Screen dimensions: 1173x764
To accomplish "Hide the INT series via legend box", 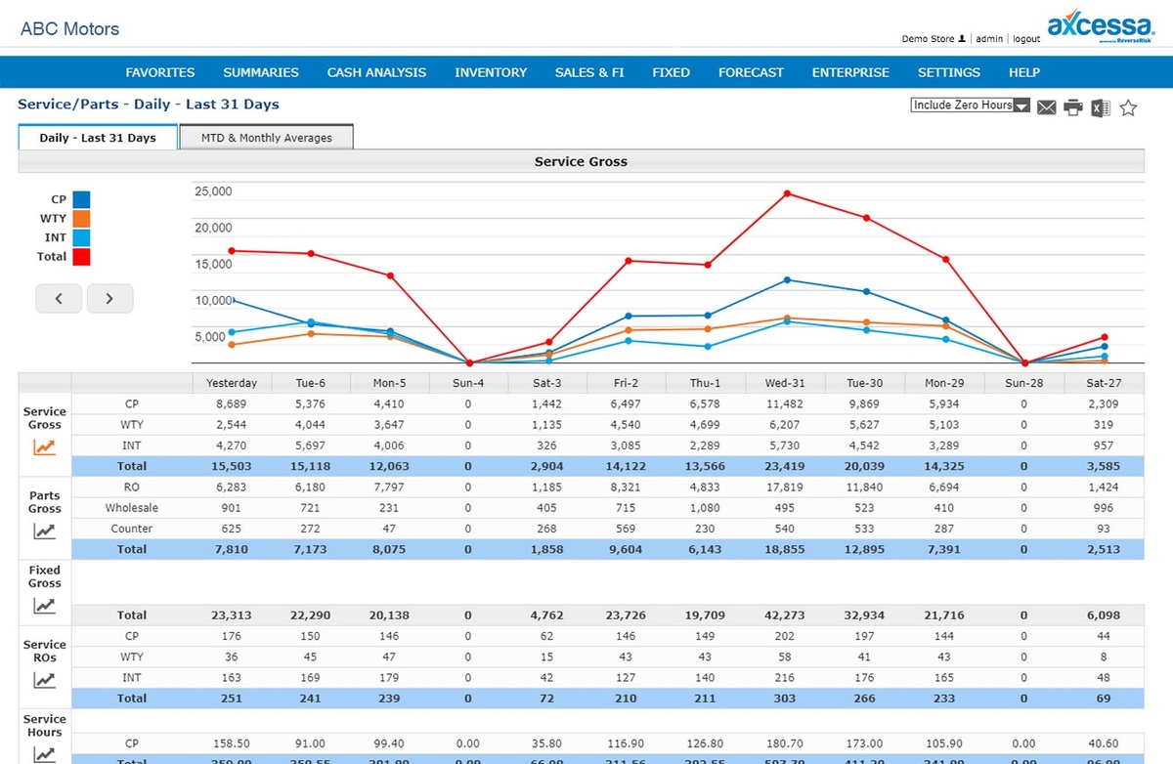I will 81,237.
